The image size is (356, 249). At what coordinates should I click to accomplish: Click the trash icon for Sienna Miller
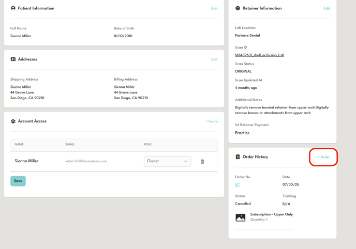(202, 161)
